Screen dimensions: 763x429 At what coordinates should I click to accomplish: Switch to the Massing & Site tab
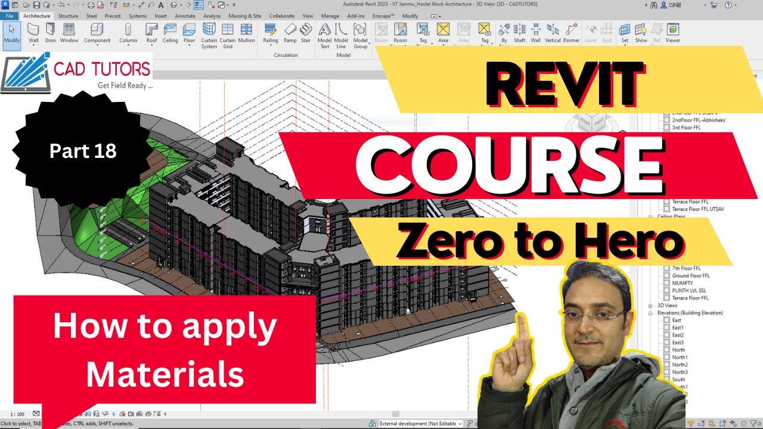click(245, 16)
